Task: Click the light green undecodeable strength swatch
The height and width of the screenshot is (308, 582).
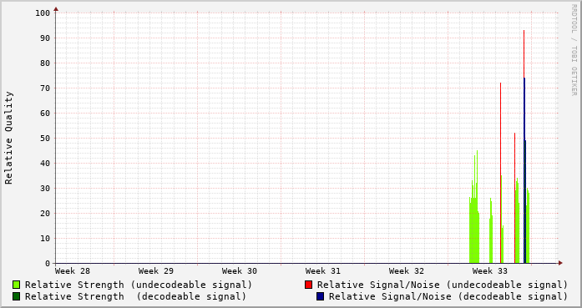Action: (x=17, y=285)
